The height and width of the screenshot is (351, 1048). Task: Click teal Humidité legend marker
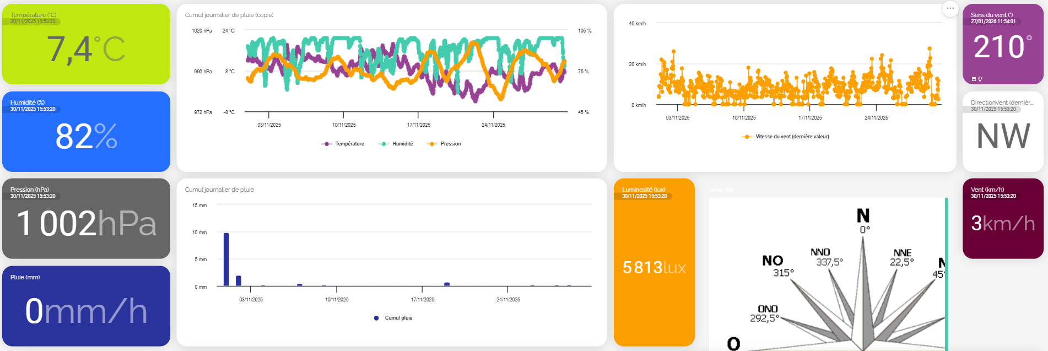[x=383, y=144]
